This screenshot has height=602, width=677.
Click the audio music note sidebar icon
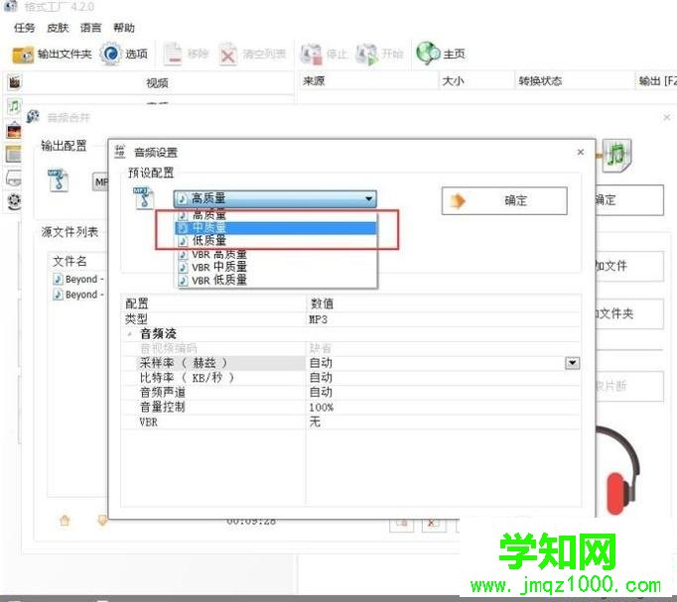14,106
